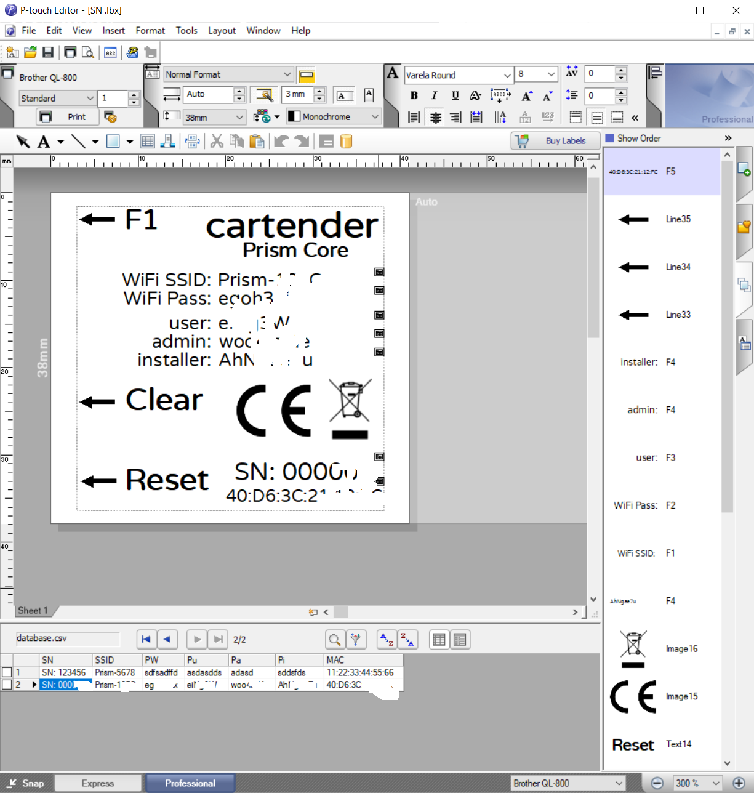Switch database to record list view
The image size is (754, 793).
point(439,640)
